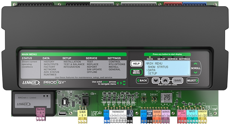
Task: Click the flat USB-A port on the board
Action: [62, 113]
